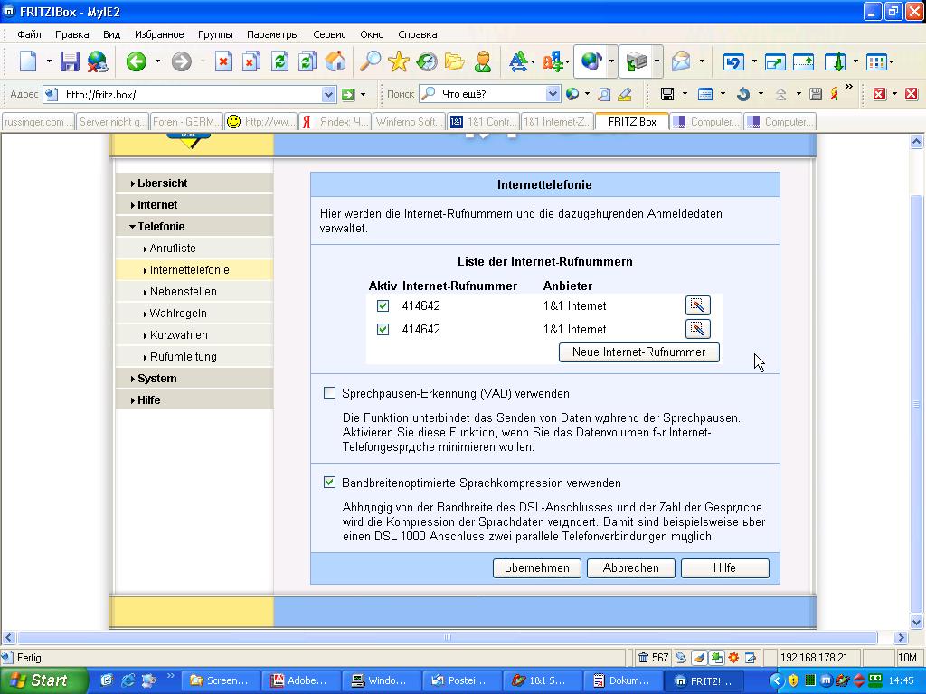Switch to the Foren - GERM... tab
The image size is (926, 694).
[185, 122]
